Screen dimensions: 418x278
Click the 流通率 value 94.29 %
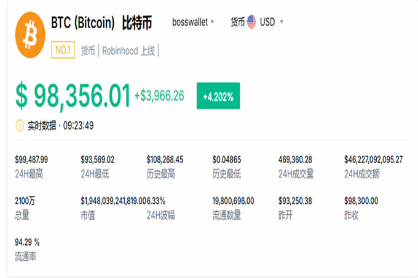click(x=28, y=241)
